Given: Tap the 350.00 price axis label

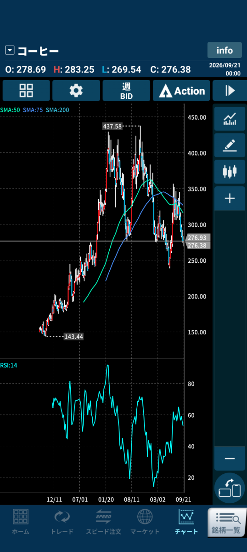Looking at the screenshot, I should 196,189.
